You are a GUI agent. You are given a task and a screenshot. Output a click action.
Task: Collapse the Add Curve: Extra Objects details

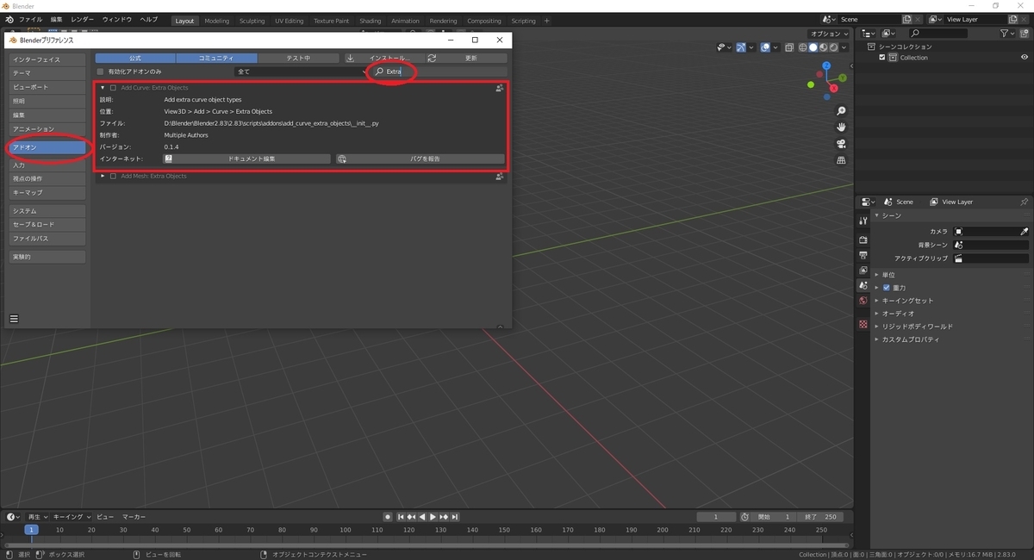tap(103, 88)
